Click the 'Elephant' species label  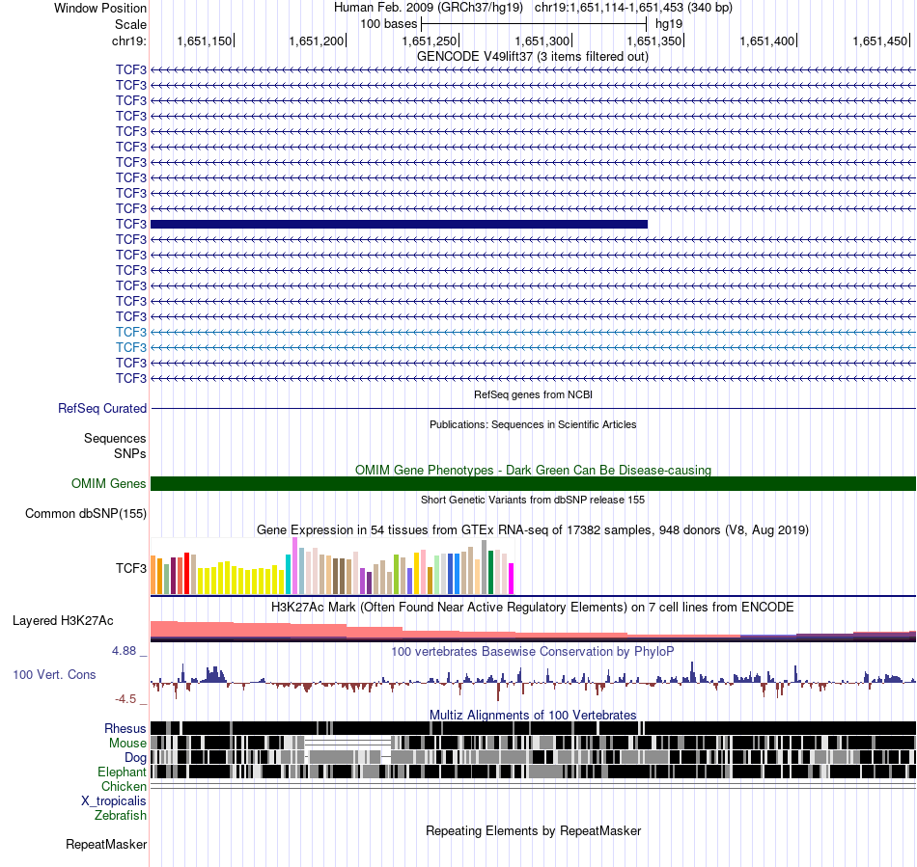pyautogui.click(x=122, y=772)
